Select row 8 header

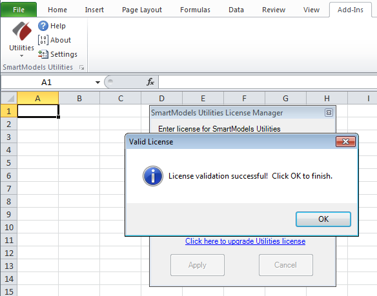coord(9,201)
